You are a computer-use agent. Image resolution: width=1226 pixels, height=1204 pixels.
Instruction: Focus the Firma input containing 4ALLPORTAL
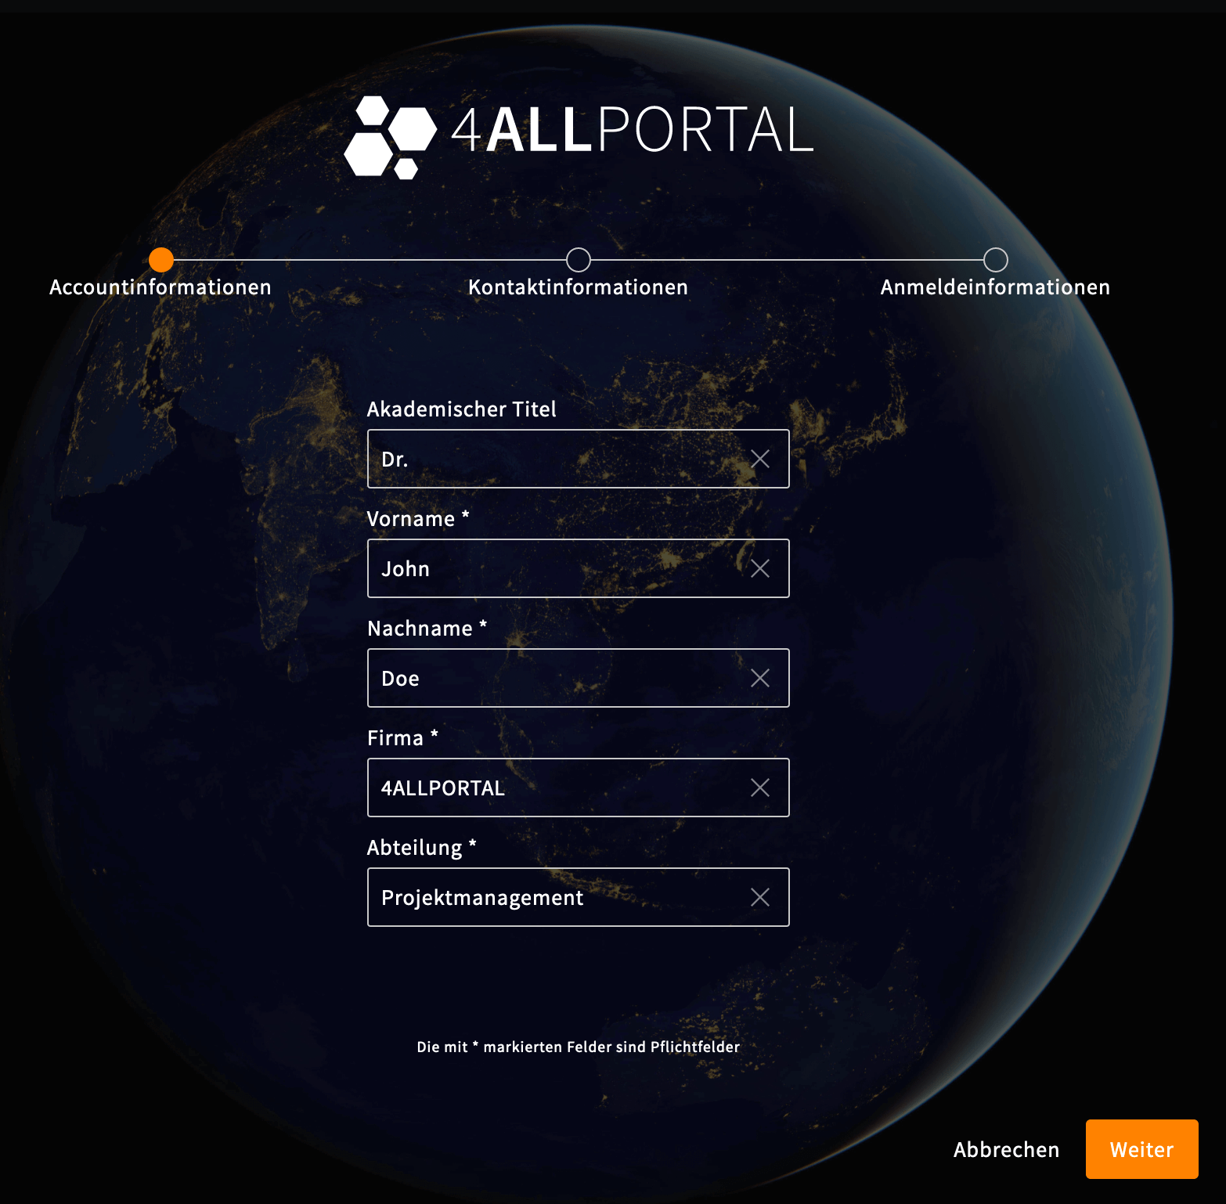pos(579,788)
